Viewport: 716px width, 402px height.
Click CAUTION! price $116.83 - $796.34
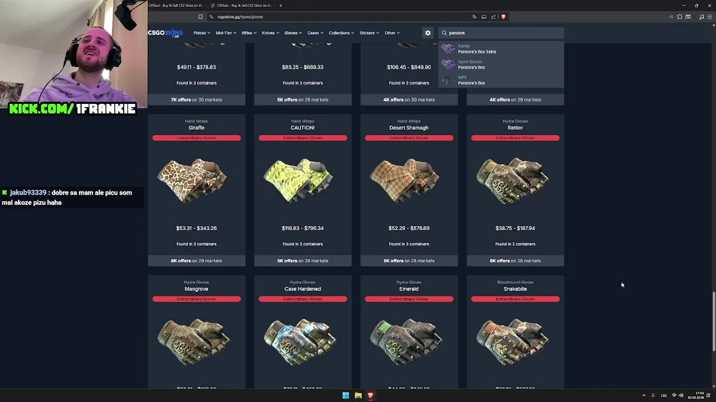(x=303, y=228)
